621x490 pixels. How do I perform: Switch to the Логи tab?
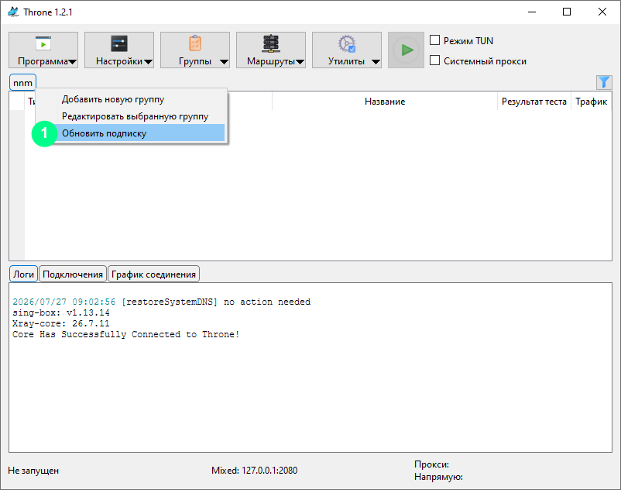point(23,274)
